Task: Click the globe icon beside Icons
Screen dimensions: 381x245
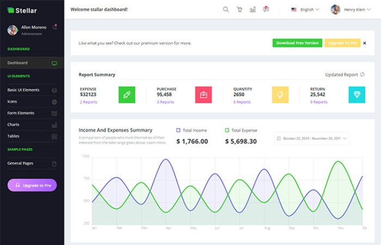Action: [x=54, y=102]
